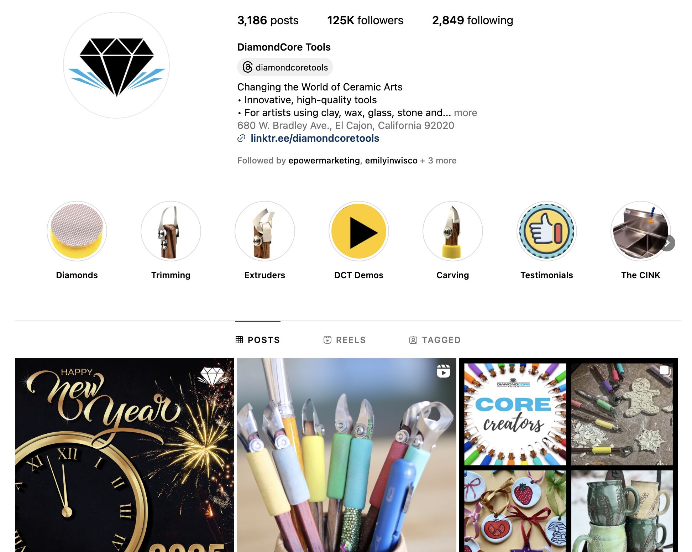
Task: Open the diamondcoretools Threads badge
Action: [x=285, y=67]
